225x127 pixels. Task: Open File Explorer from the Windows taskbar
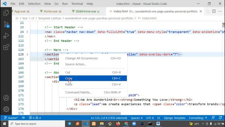[x=102, y=124]
